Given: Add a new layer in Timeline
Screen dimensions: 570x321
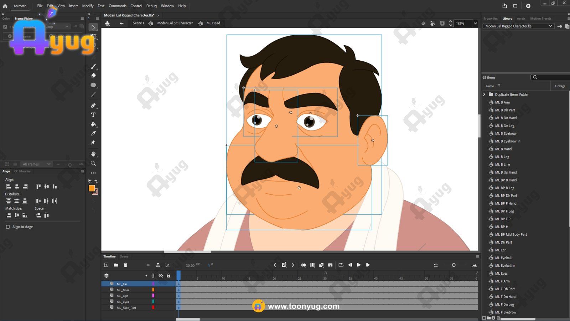Looking at the screenshot, I should click(x=106, y=265).
